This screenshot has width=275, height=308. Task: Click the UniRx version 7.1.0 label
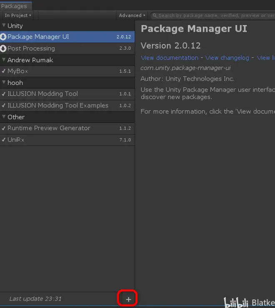click(125, 140)
